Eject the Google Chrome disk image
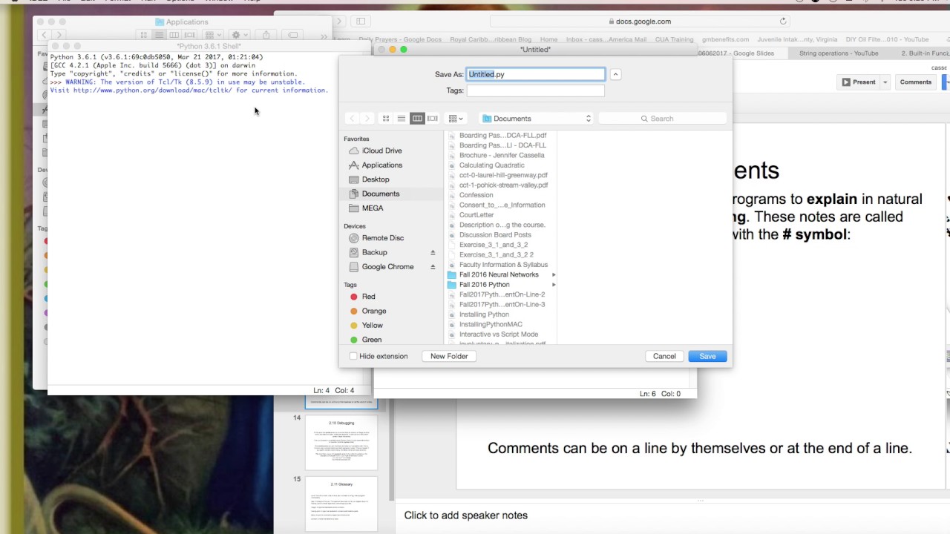Screen dimensions: 950x534 point(433,267)
